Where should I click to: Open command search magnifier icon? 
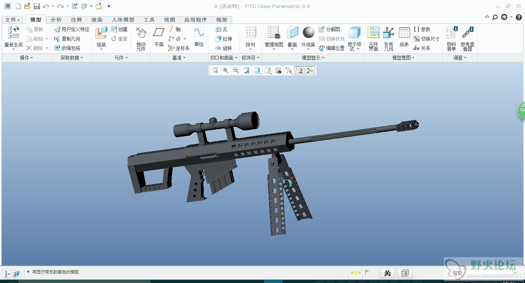coord(495,17)
